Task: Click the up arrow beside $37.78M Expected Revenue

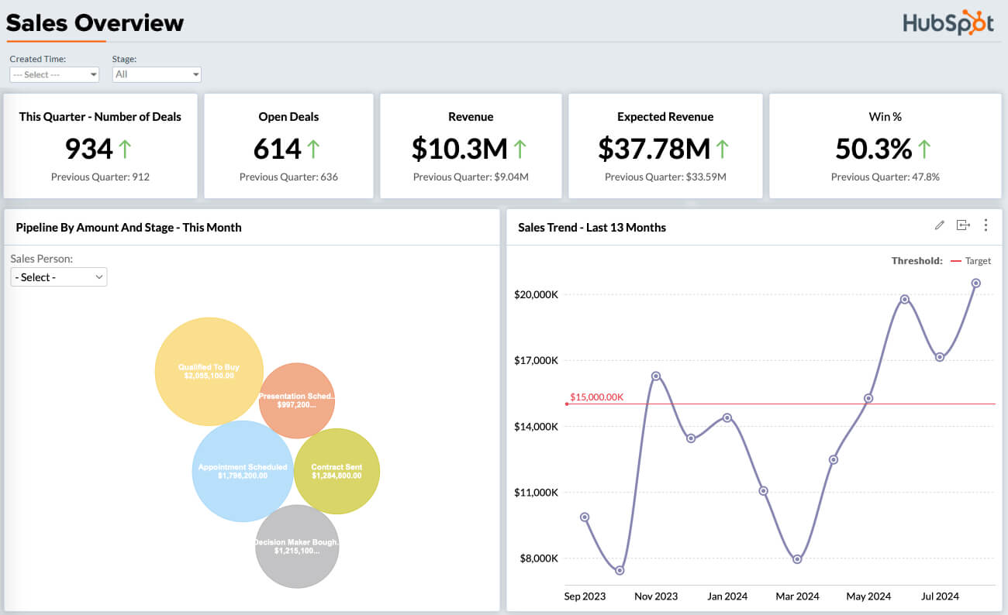Action: [723, 148]
